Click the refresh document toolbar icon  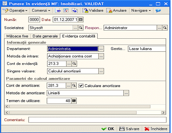point(66,11)
